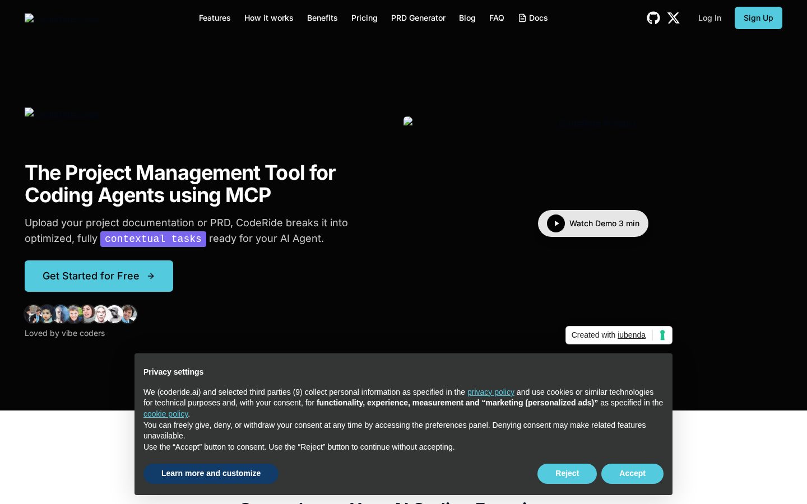Screen dimensions: 807x504
Task: Reject the cookie consent
Action: click(x=567, y=474)
